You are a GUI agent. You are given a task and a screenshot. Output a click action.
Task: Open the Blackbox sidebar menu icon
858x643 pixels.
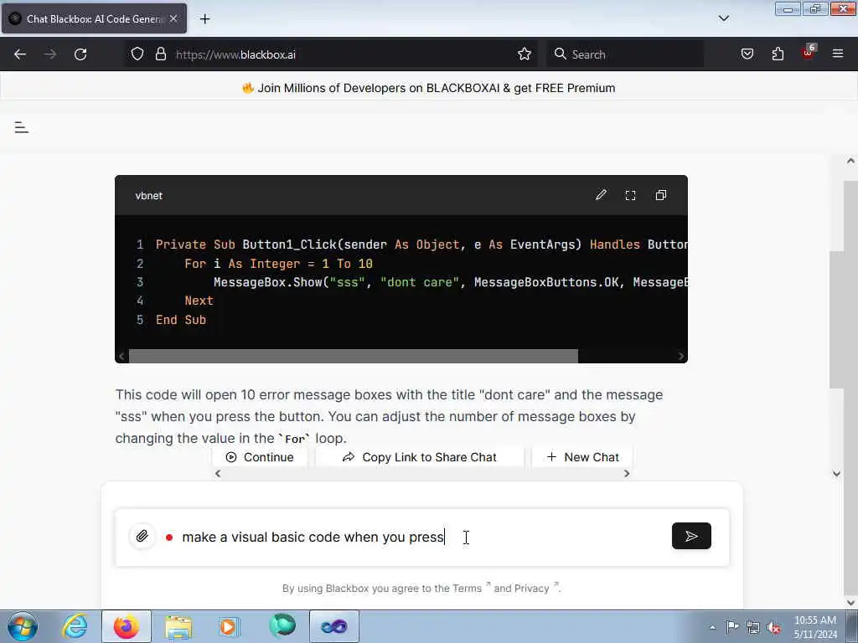21,127
